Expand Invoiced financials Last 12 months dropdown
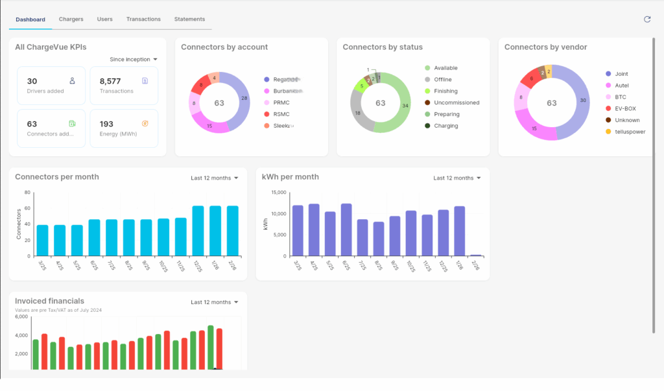Viewport: 664px width, 391px height. click(215, 302)
